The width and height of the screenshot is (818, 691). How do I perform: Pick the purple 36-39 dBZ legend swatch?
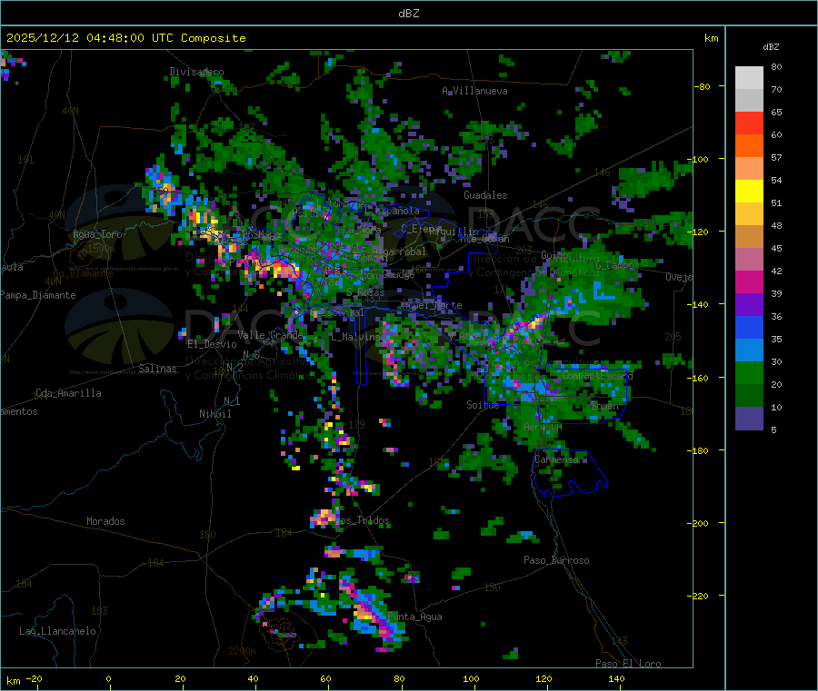[749, 305]
